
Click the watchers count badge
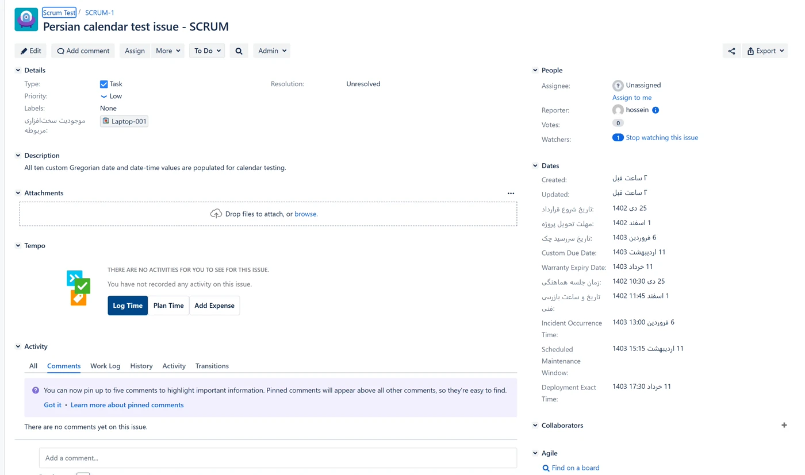click(618, 138)
